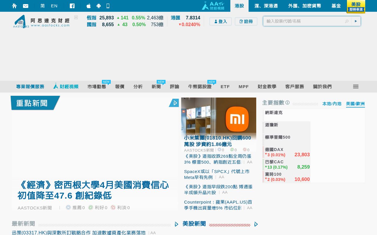This screenshot has width=377, height=235.
Task: Visit AASTOCKS Facebook page via its icon
Action: [72, 6]
